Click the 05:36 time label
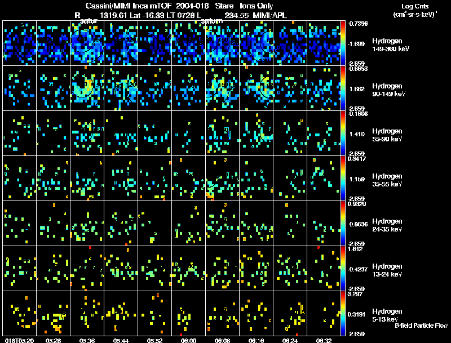 coord(87,340)
